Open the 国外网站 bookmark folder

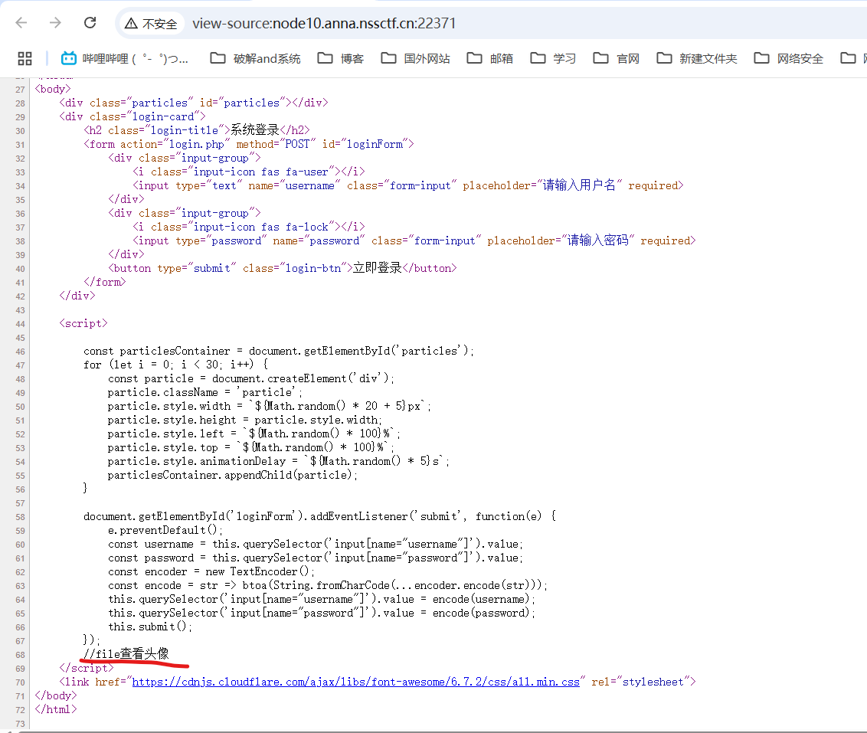coord(416,59)
